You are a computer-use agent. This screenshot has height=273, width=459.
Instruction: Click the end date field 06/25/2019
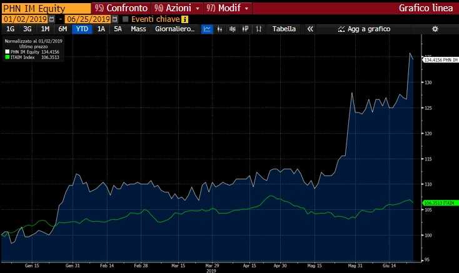(x=88, y=19)
